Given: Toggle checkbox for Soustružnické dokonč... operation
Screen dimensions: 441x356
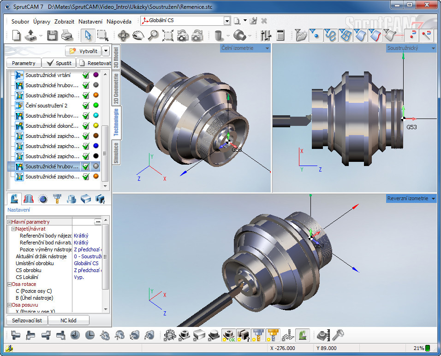Looking at the screenshot, I should pos(86,126).
